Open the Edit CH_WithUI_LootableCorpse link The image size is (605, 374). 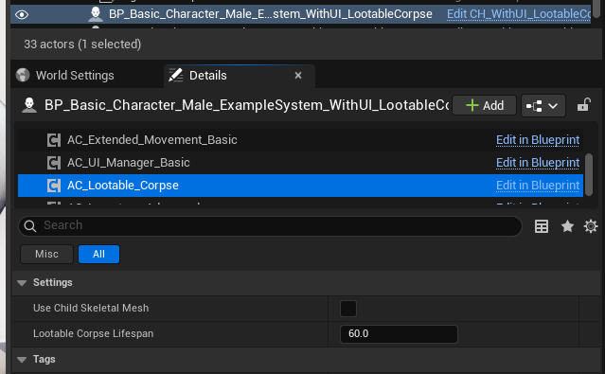pyautogui.click(x=519, y=14)
